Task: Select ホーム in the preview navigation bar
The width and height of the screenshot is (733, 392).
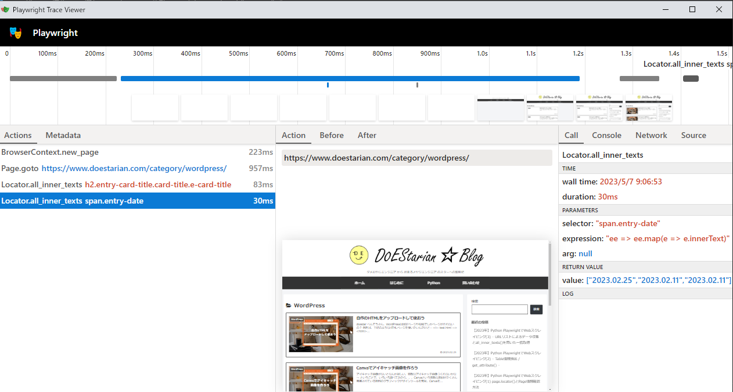Action: 360,282
